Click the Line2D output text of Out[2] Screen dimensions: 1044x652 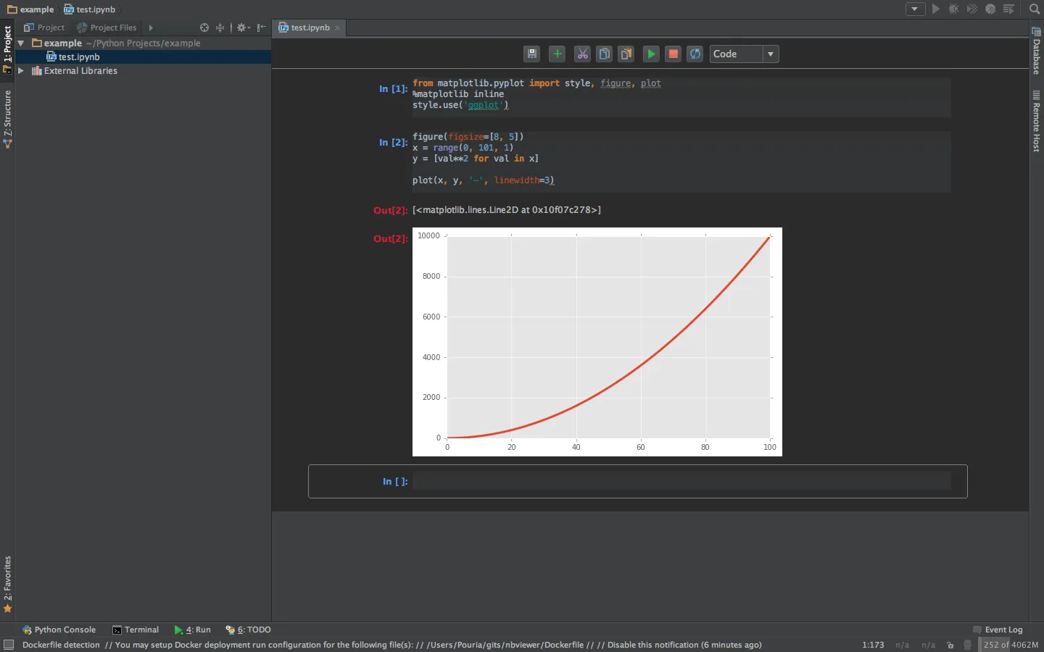pyautogui.click(x=507, y=210)
